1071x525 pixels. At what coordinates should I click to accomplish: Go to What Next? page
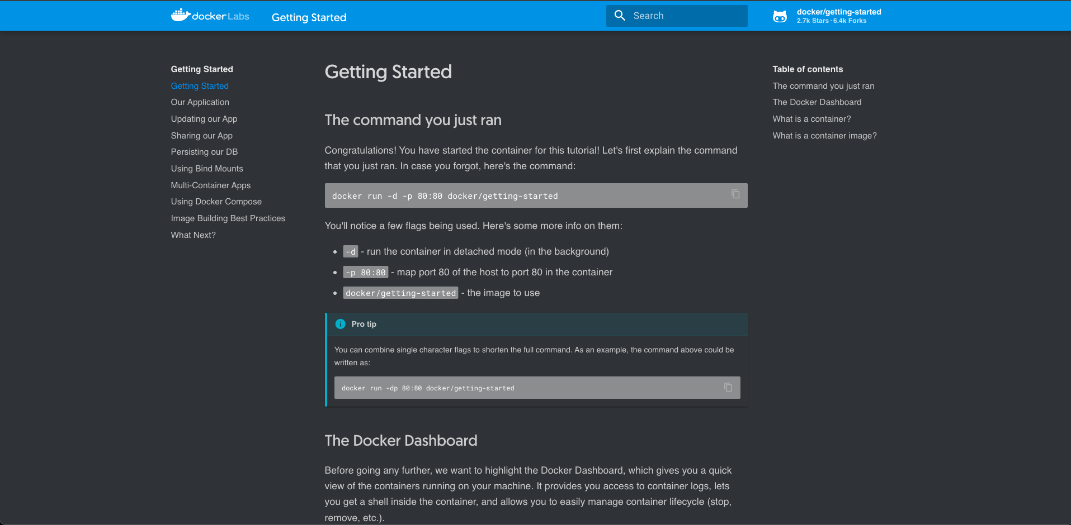pos(193,235)
